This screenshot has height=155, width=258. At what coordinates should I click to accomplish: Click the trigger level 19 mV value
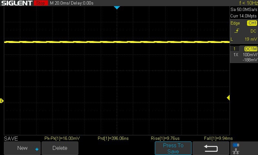coord(251,39)
